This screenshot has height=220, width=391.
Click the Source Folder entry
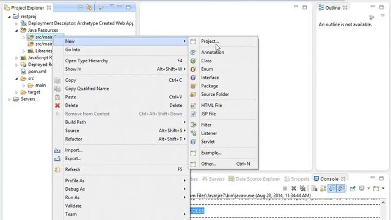tap(215, 94)
